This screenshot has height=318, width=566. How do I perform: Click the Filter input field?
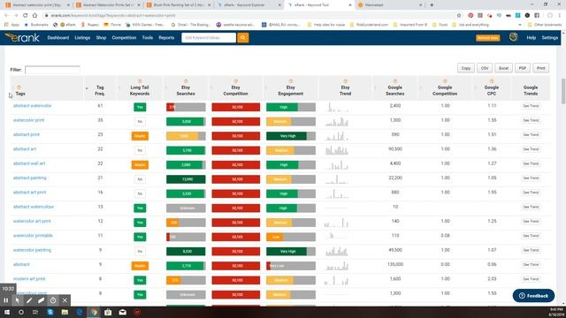click(52, 70)
